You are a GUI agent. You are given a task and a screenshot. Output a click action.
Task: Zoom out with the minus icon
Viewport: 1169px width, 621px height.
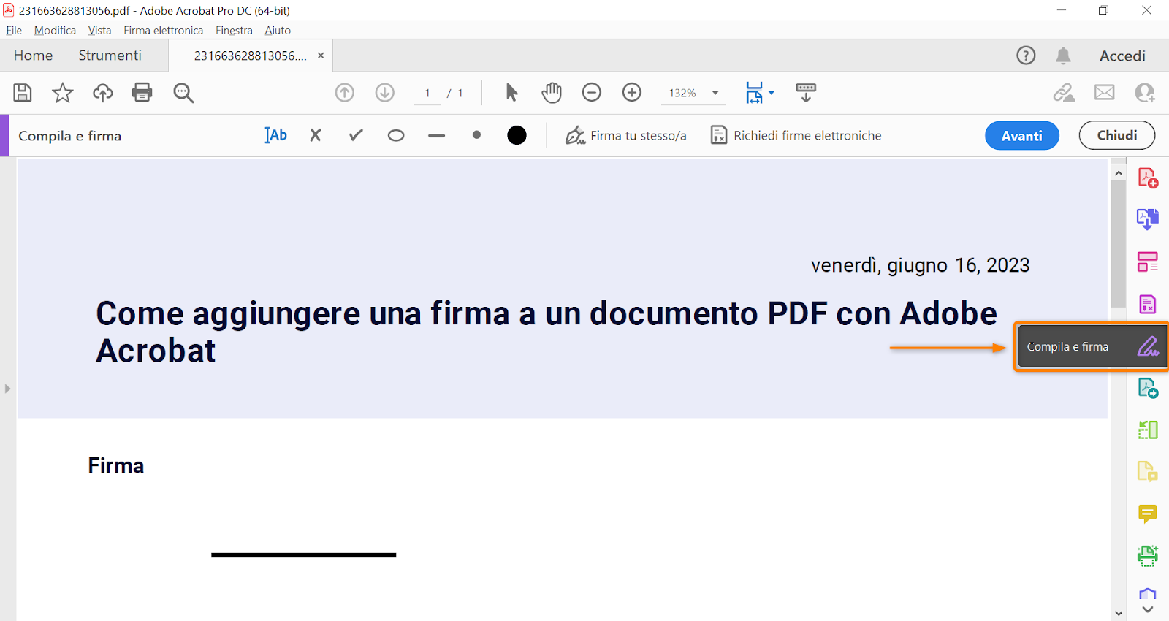pyautogui.click(x=592, y=93)
